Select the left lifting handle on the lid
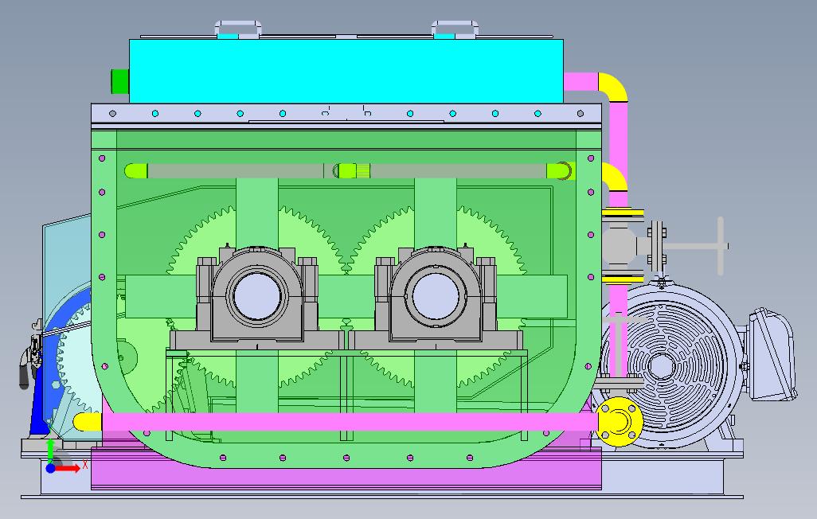This screenshot has width=817, height=519. coord(238,29)
